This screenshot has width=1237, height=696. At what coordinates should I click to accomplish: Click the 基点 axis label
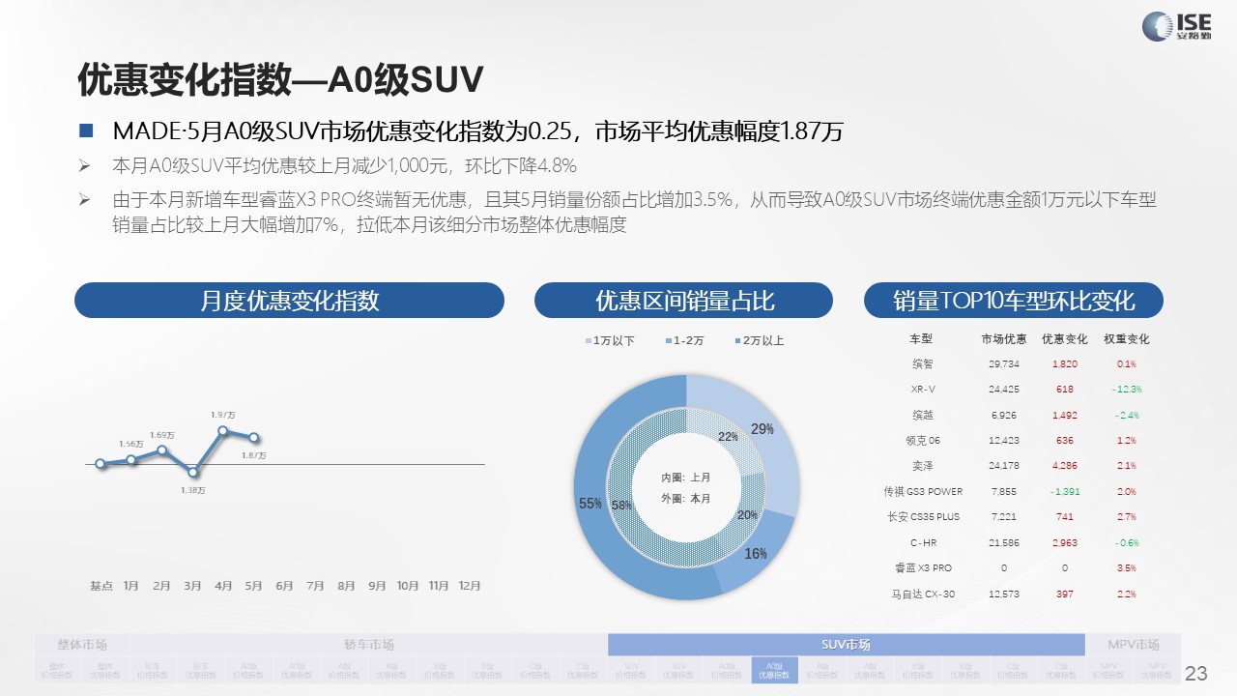point(101,586)
